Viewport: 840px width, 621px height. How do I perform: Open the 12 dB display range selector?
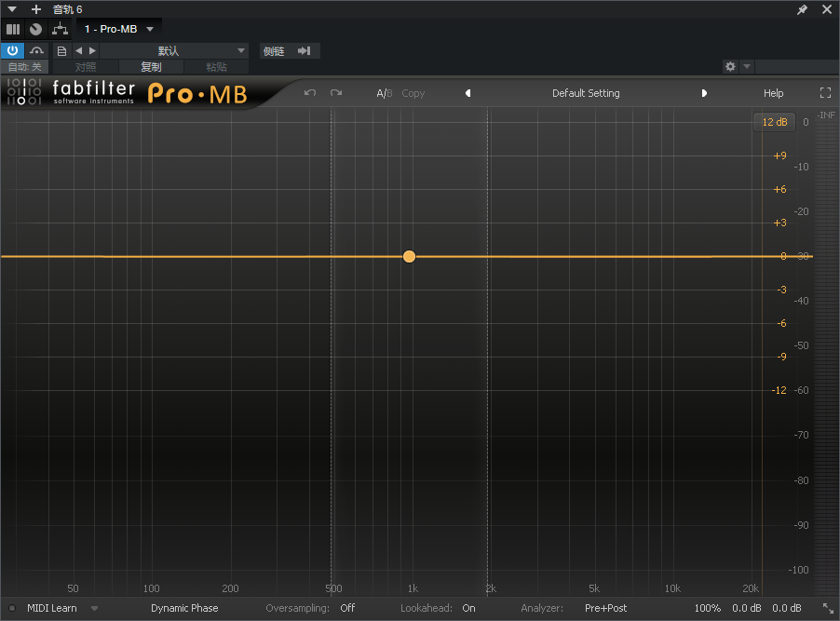coord(775,122)
